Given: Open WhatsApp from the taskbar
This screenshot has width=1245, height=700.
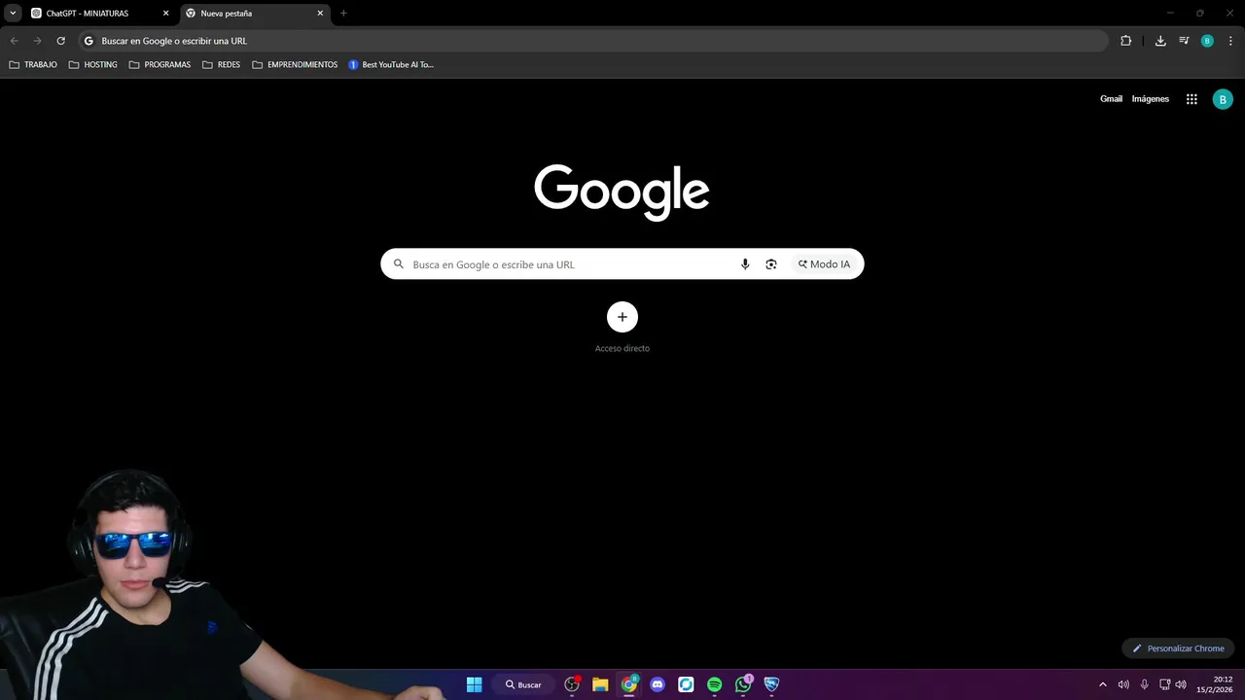Looking at the screenshot, I should (743, 684).
